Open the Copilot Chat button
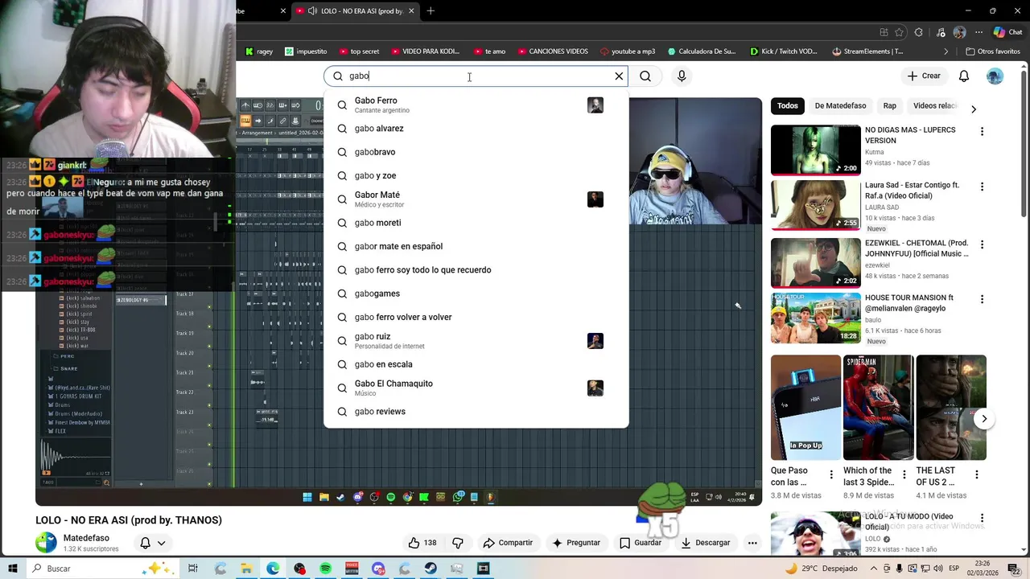Viewport: 1030px width, 579px height. click(x=1007, y=32)
